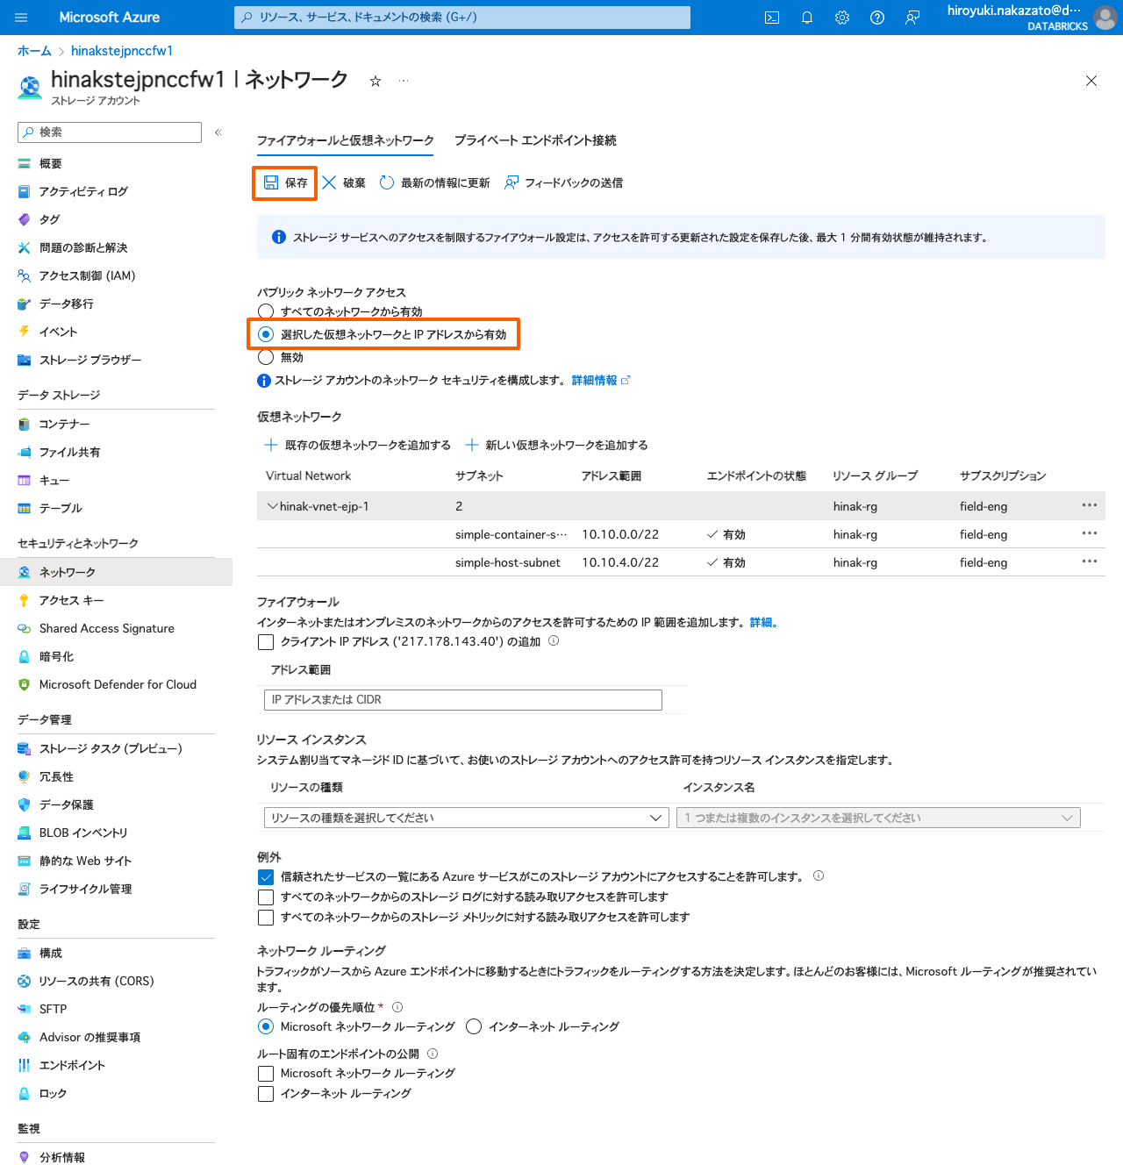Check Microsoft routing endpoint publish checkbox
Viewport: 1123px width, 1165px height.
[266, 1073]
